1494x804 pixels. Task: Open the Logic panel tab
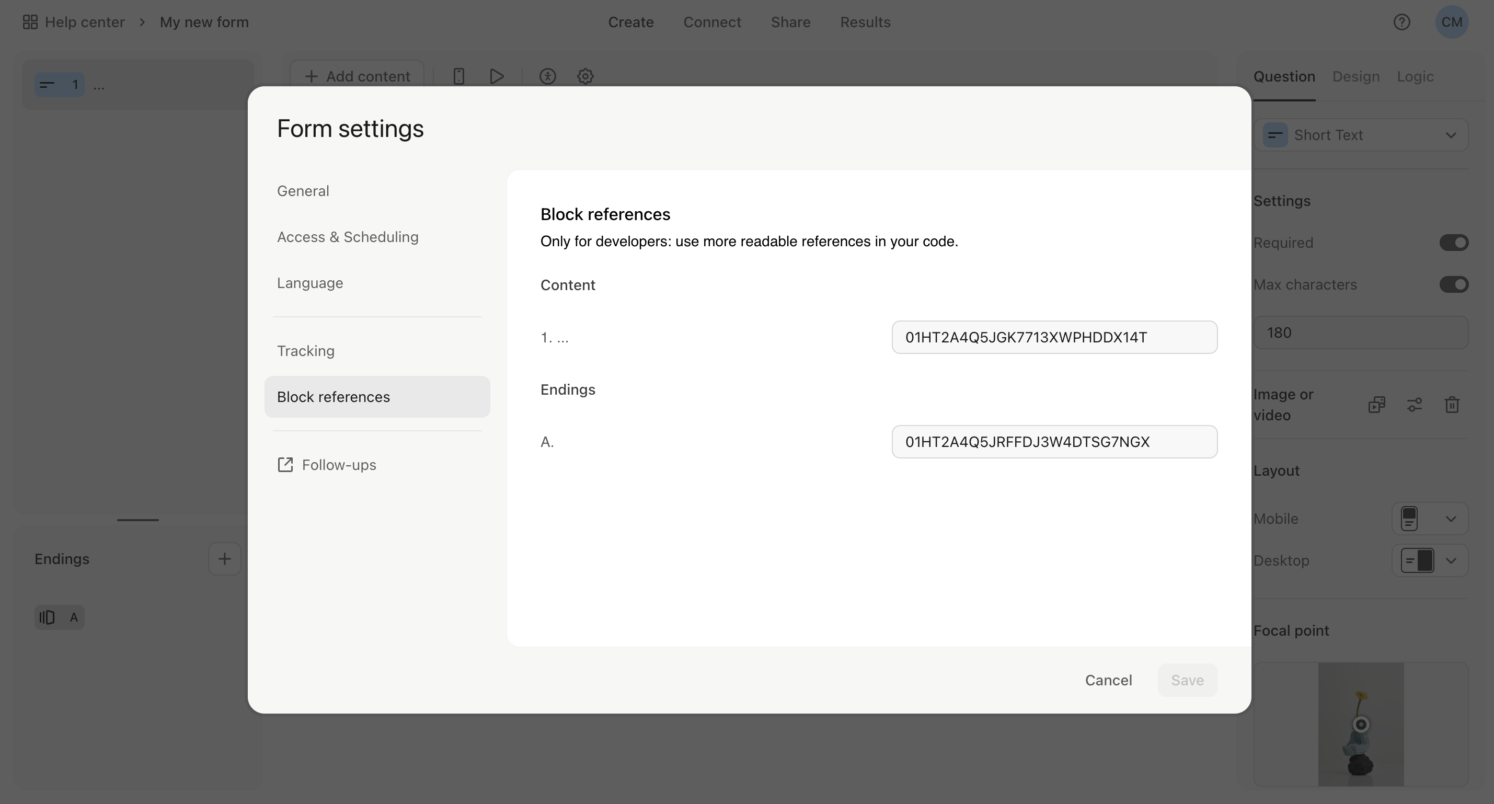click(x=1415, y=76)
